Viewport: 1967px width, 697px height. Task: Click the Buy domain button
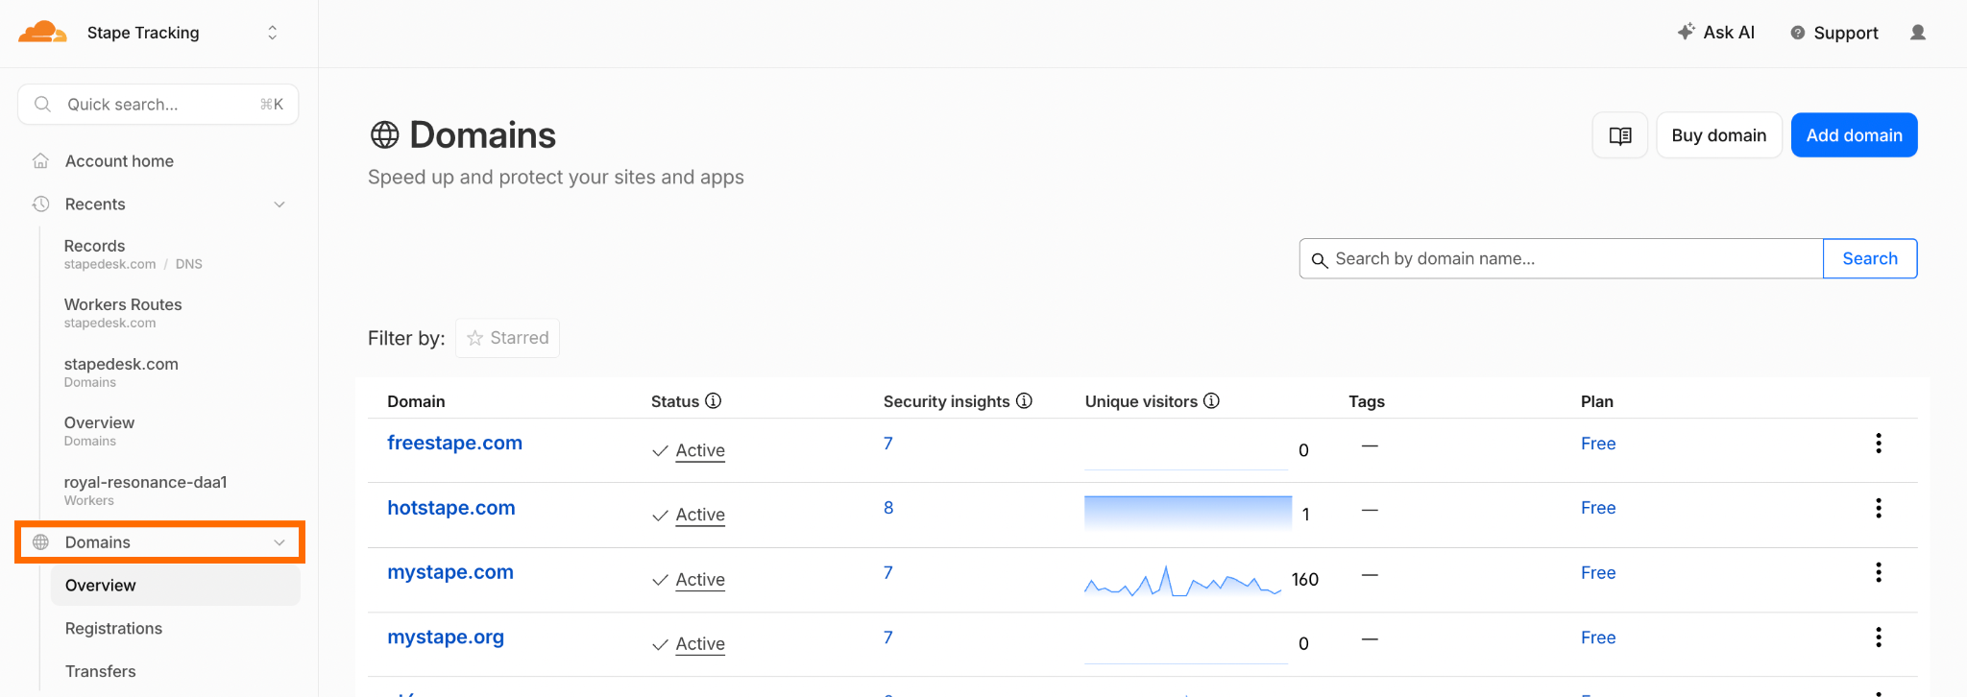tap(1719, 135)
